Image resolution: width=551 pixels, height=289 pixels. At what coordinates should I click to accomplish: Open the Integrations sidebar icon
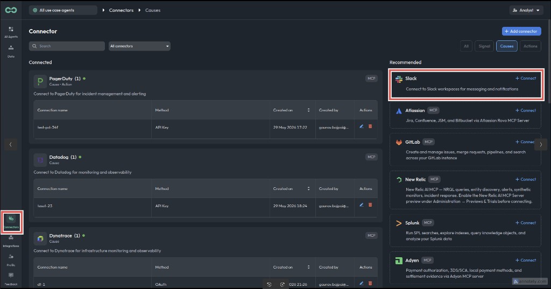coord(11,241)
